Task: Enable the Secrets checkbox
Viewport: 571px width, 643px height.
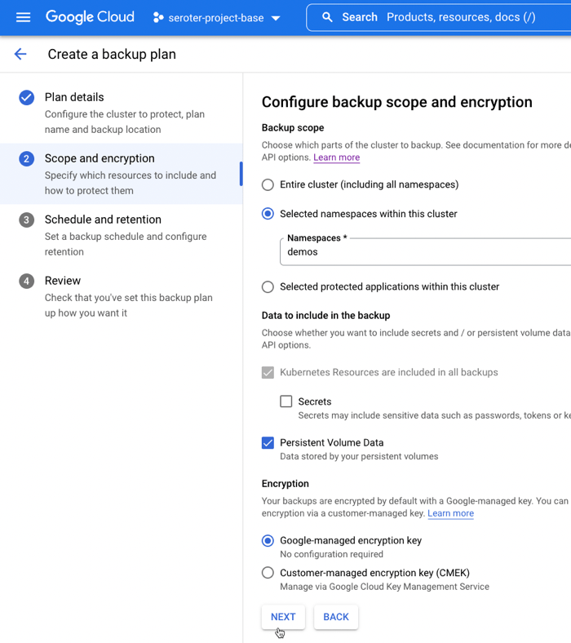Action: 285,401
